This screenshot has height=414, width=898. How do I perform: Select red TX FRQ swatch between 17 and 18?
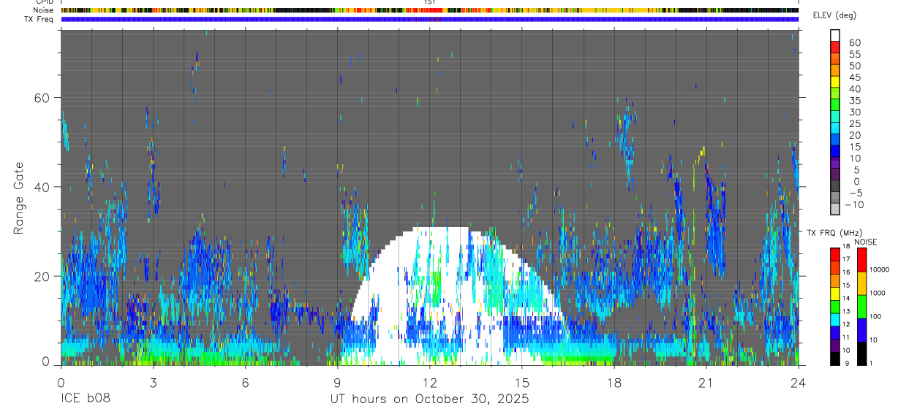(835, 253)
